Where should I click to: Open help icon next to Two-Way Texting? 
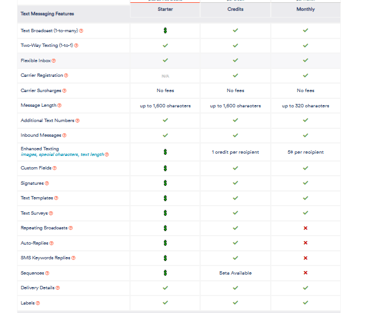tap(76, 45)
